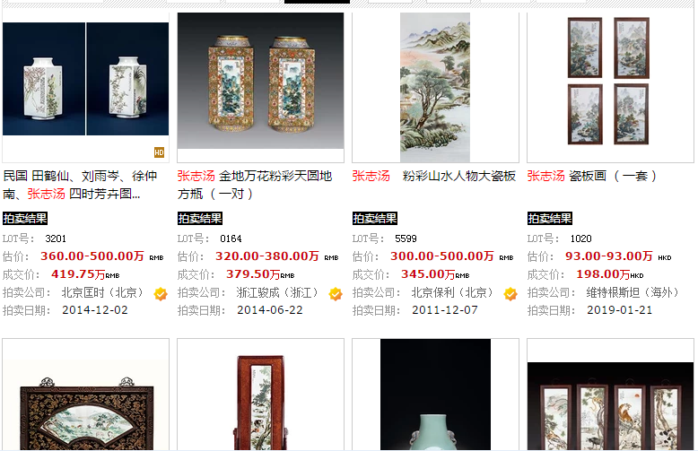Click 拍卖结果 label under lot 1020
The image size is (698, 451).
click(550, 219)
